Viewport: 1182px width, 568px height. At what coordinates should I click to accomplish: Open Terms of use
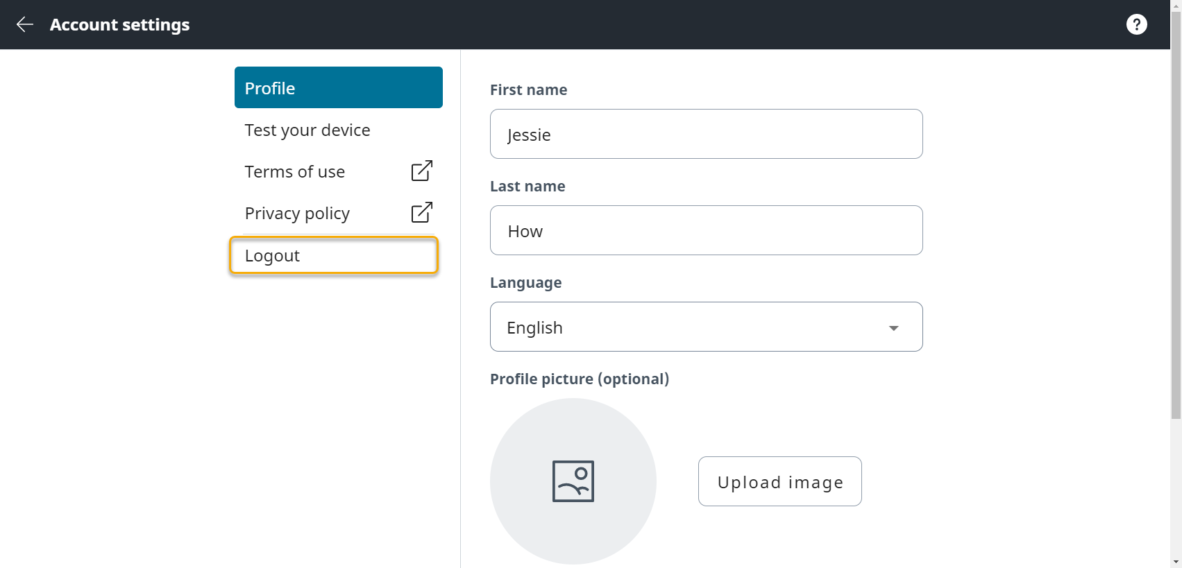click(x=339, y=171)
